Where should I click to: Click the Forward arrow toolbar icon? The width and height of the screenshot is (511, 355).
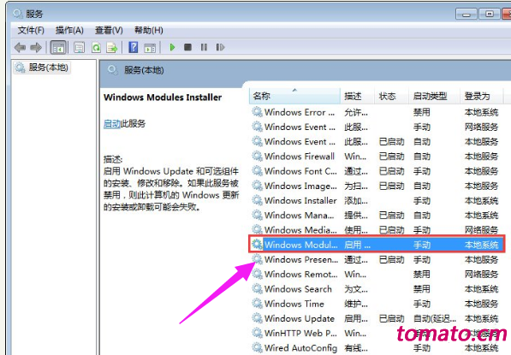[36, 48]
